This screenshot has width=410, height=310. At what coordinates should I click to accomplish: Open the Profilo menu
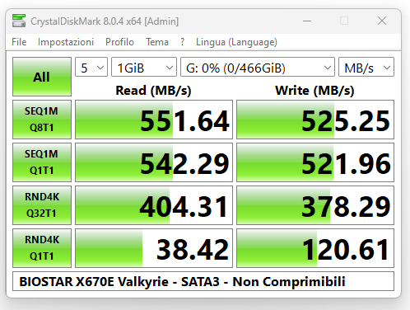119,42
